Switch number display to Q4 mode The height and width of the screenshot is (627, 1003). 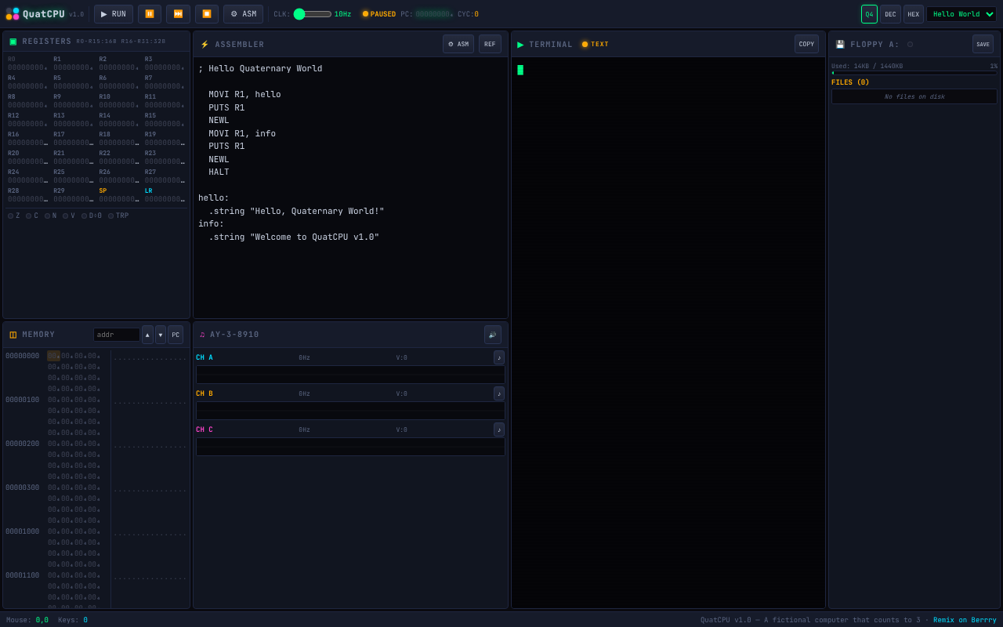click(869, 14)
